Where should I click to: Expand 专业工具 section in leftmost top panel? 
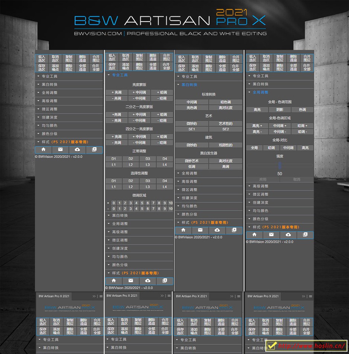(x=69, y=76)
